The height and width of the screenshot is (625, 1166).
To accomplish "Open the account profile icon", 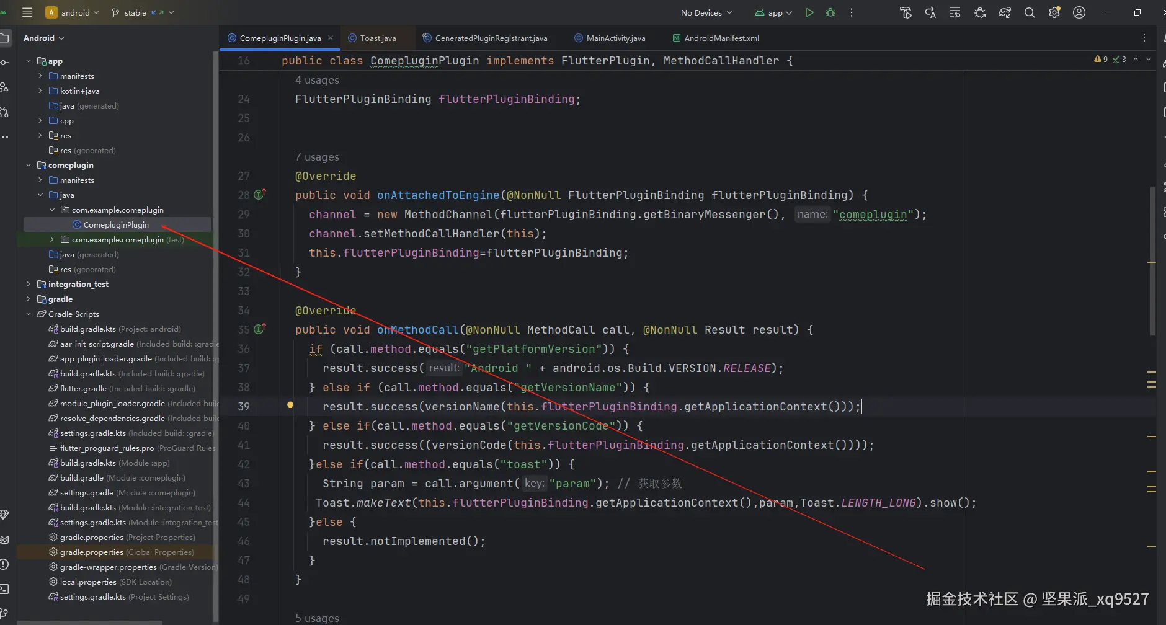I will pos(1079,12).
